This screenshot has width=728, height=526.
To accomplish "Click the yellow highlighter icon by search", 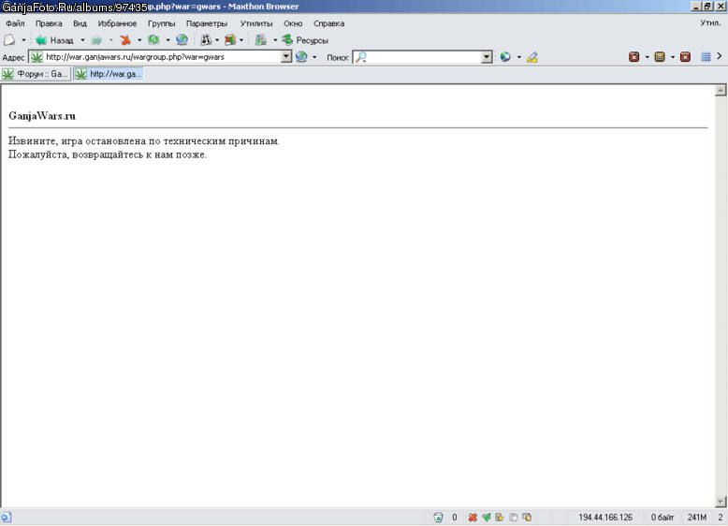I will (532, 57).
